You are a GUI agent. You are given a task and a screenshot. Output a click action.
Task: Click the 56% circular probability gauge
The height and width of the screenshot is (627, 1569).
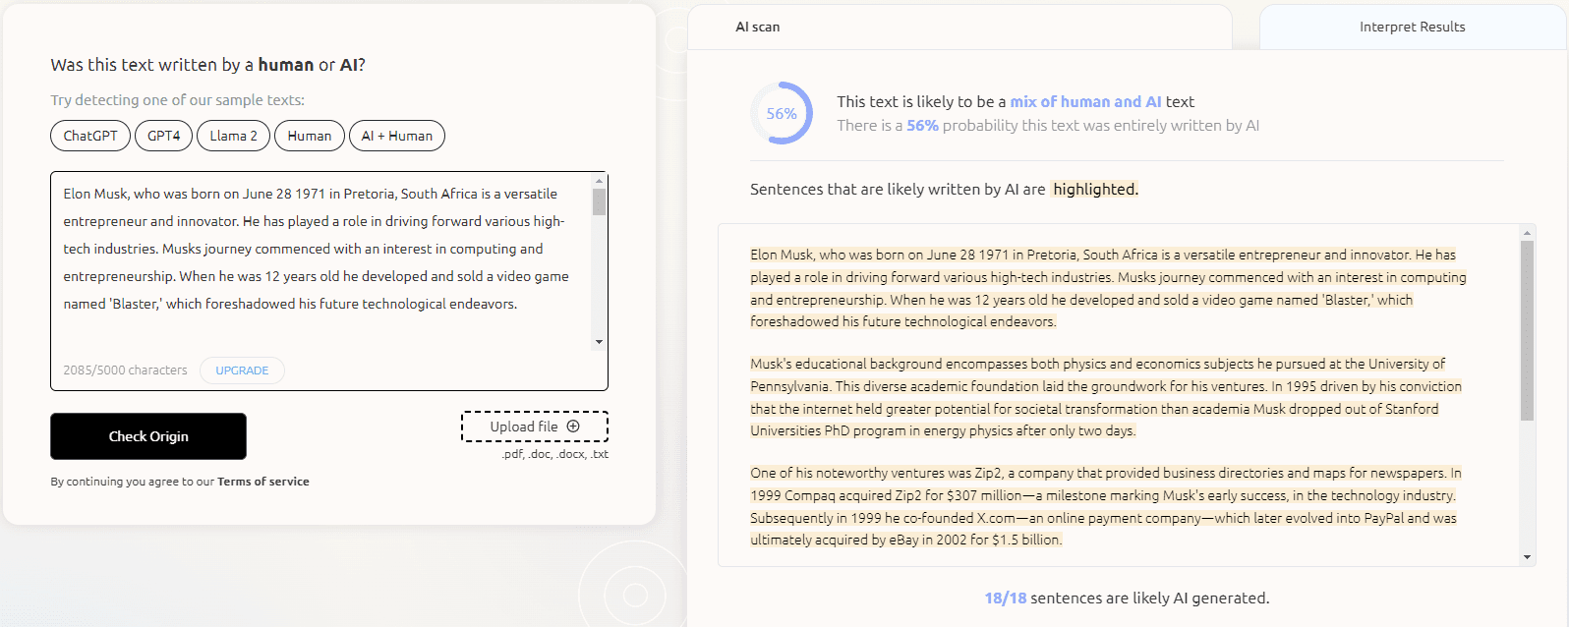pos(782,113)
